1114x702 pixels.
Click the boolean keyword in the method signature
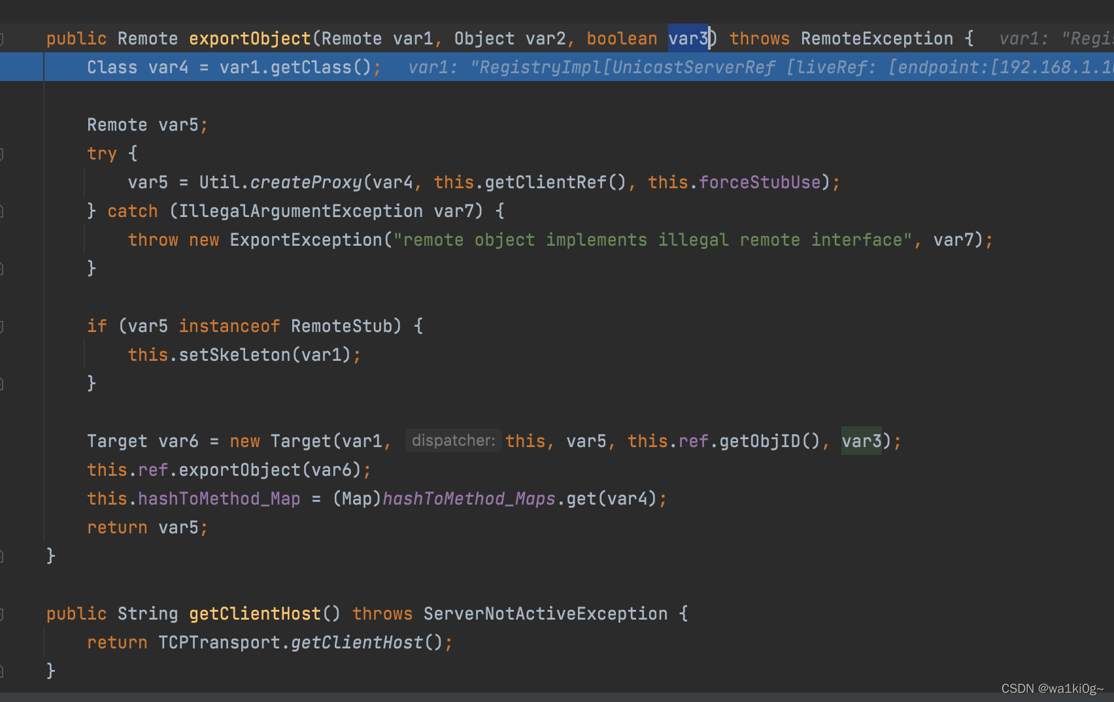pos(622,39)
